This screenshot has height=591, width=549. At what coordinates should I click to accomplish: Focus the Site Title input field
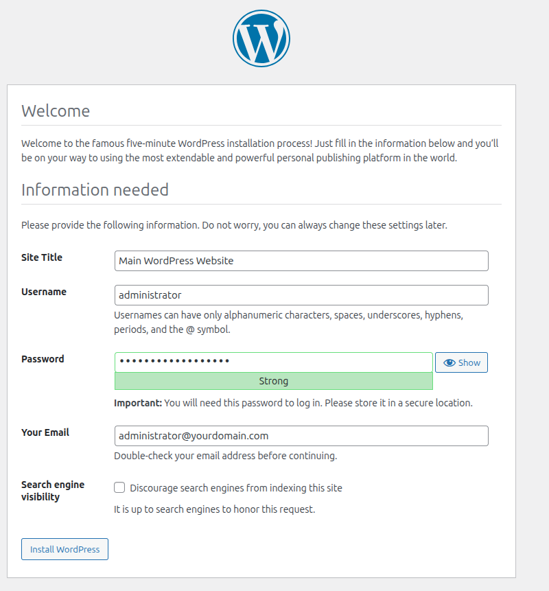[301, 261]
